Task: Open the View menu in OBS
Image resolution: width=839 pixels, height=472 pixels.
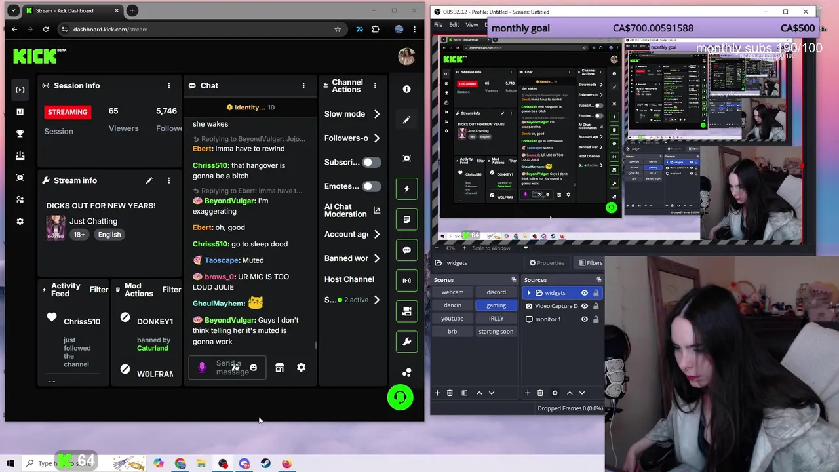Action: pyautogui.click(x=471, y=25)
